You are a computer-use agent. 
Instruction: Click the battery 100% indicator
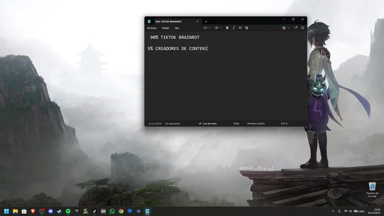click(x=359, y=211)
